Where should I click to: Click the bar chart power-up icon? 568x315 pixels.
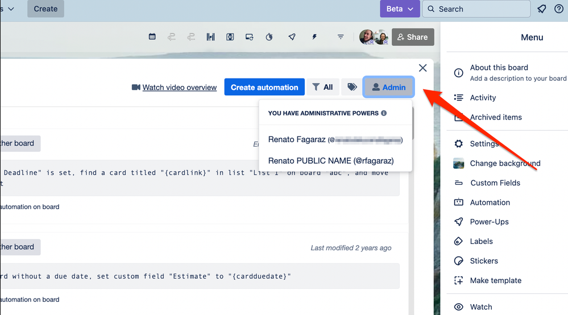(x=210, y=36)
